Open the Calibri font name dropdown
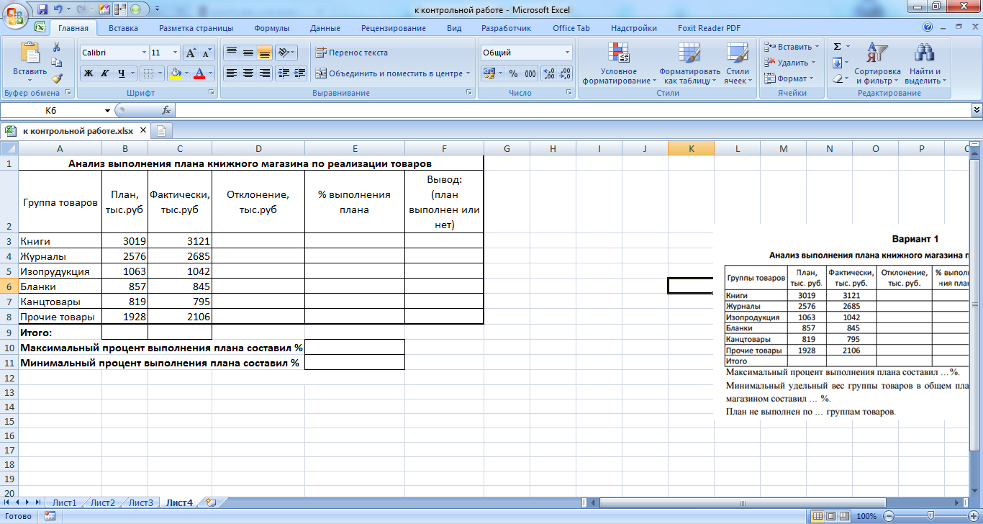 (142, 53)
